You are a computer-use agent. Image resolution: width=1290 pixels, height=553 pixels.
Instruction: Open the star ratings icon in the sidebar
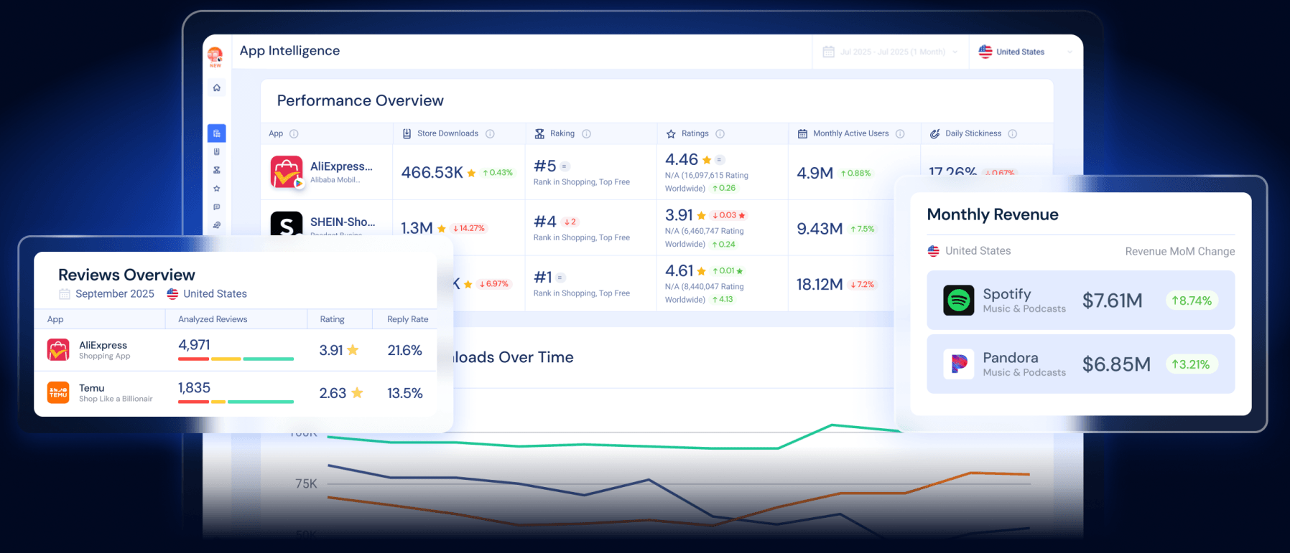coord(216,189)
